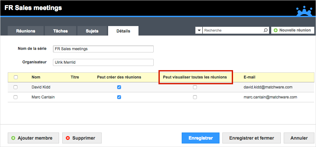Viewport: 316px width, 147px height.
Task: Uncheck Marc Cantain's can create meetings box
Action: click(x=119, y=97)
